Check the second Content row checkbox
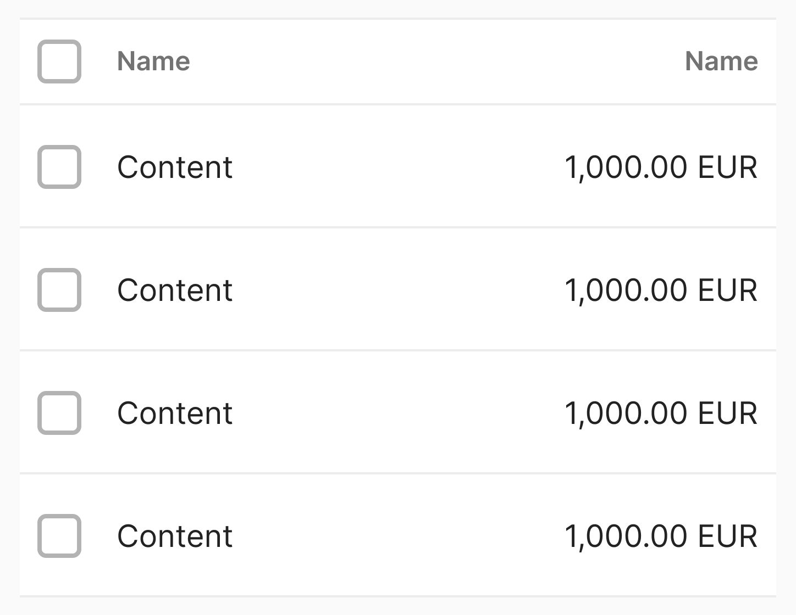This screenshot has height=615, width=796. point(59,290)
